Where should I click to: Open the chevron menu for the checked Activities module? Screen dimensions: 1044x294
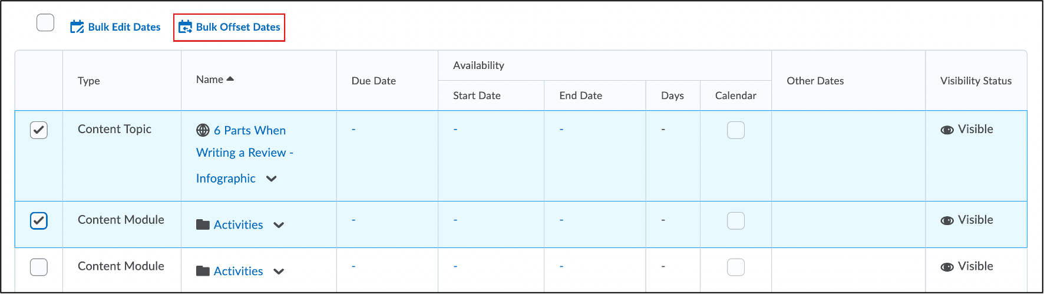point(279,225)
